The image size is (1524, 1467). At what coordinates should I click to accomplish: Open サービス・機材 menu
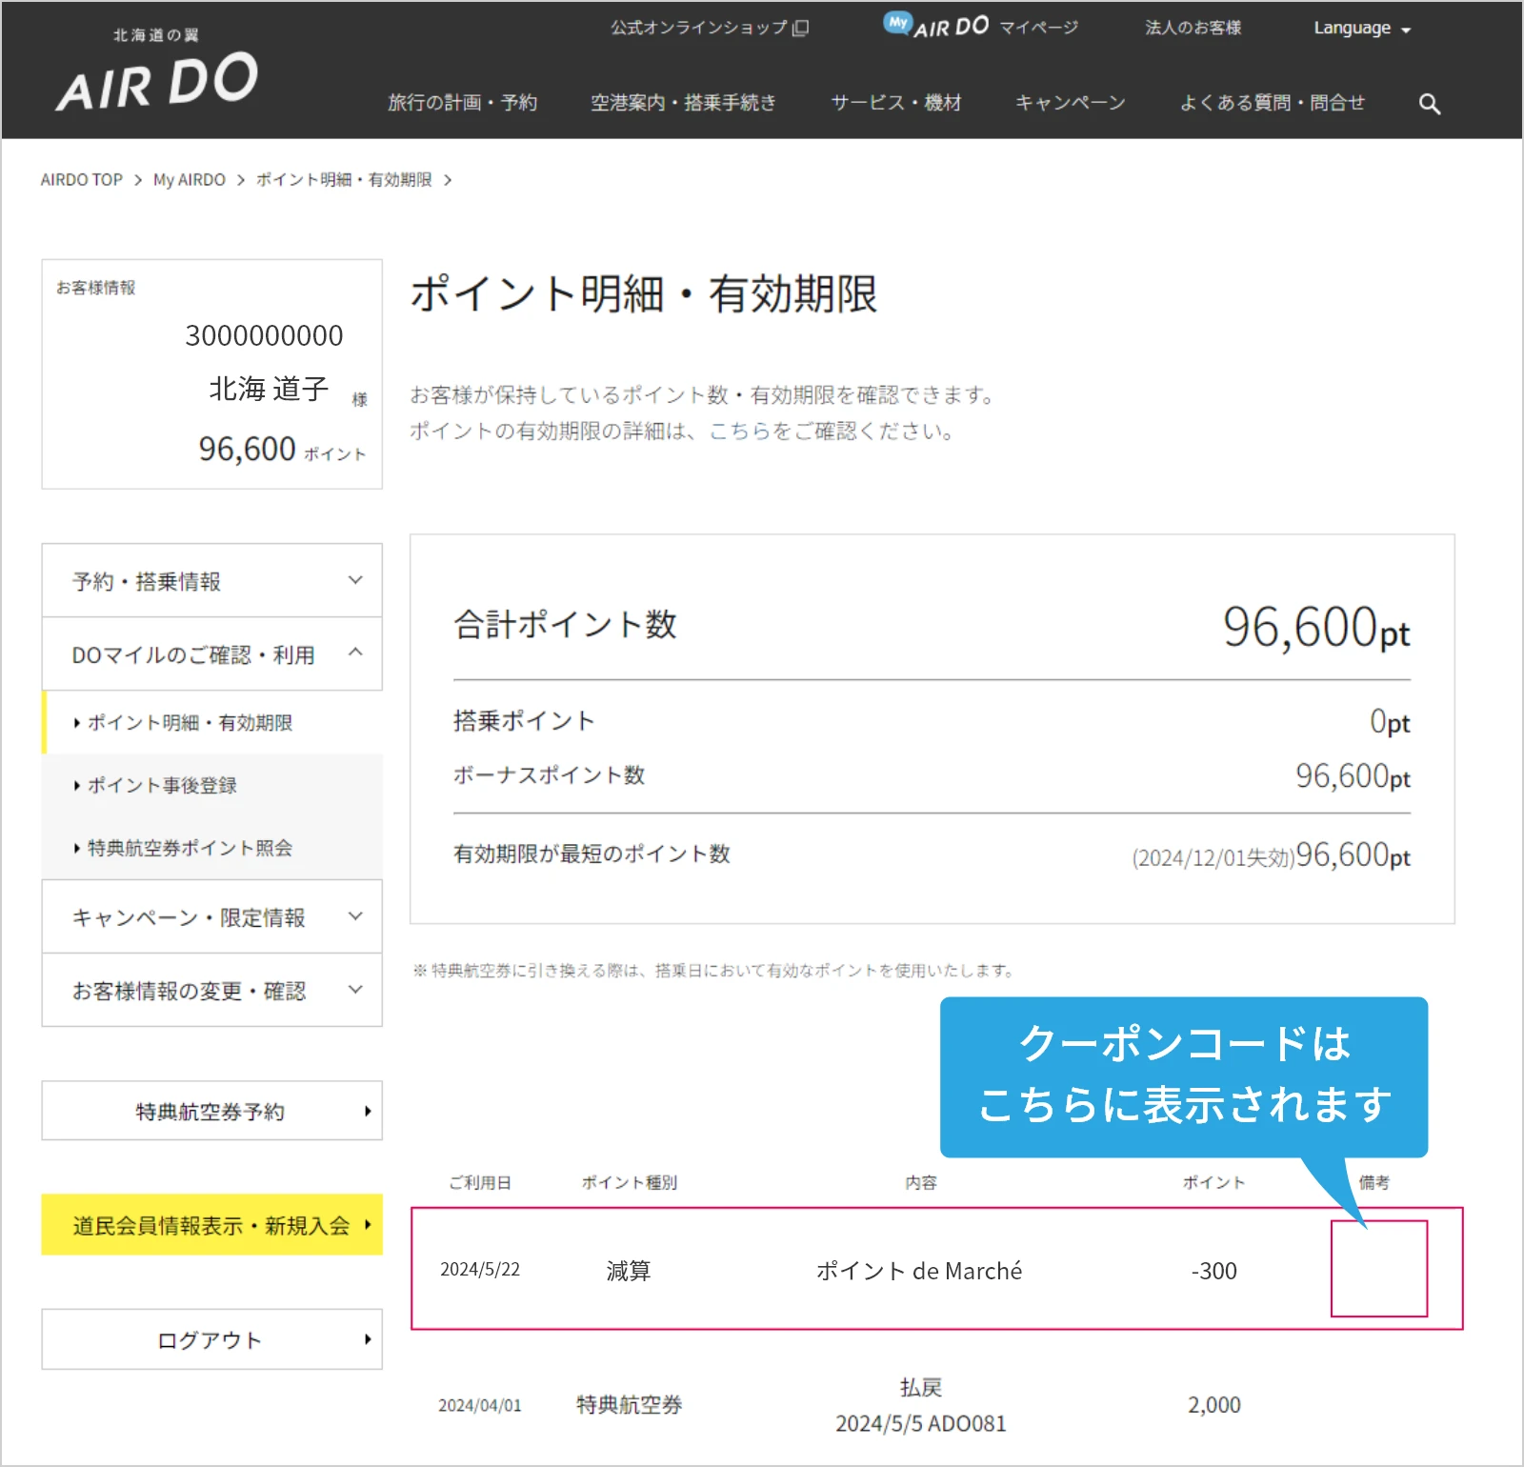coord(895,103)
